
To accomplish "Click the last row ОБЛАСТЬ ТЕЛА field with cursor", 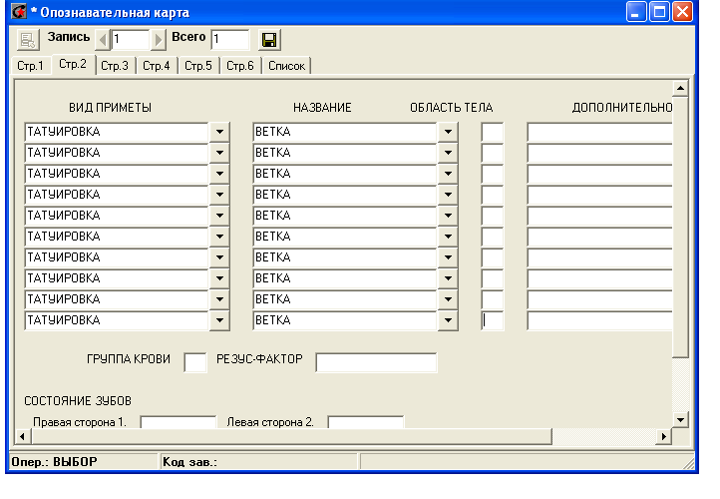I will [493, 320].
